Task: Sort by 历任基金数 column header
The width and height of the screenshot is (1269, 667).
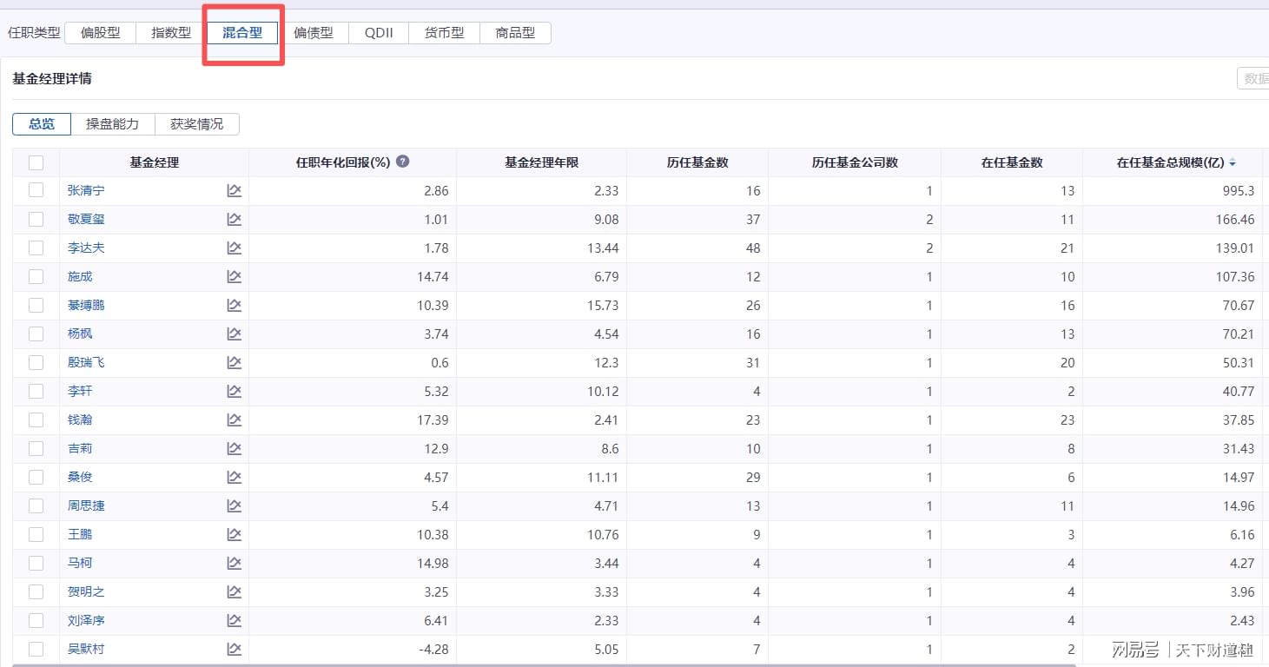Action: click(697, 162)
